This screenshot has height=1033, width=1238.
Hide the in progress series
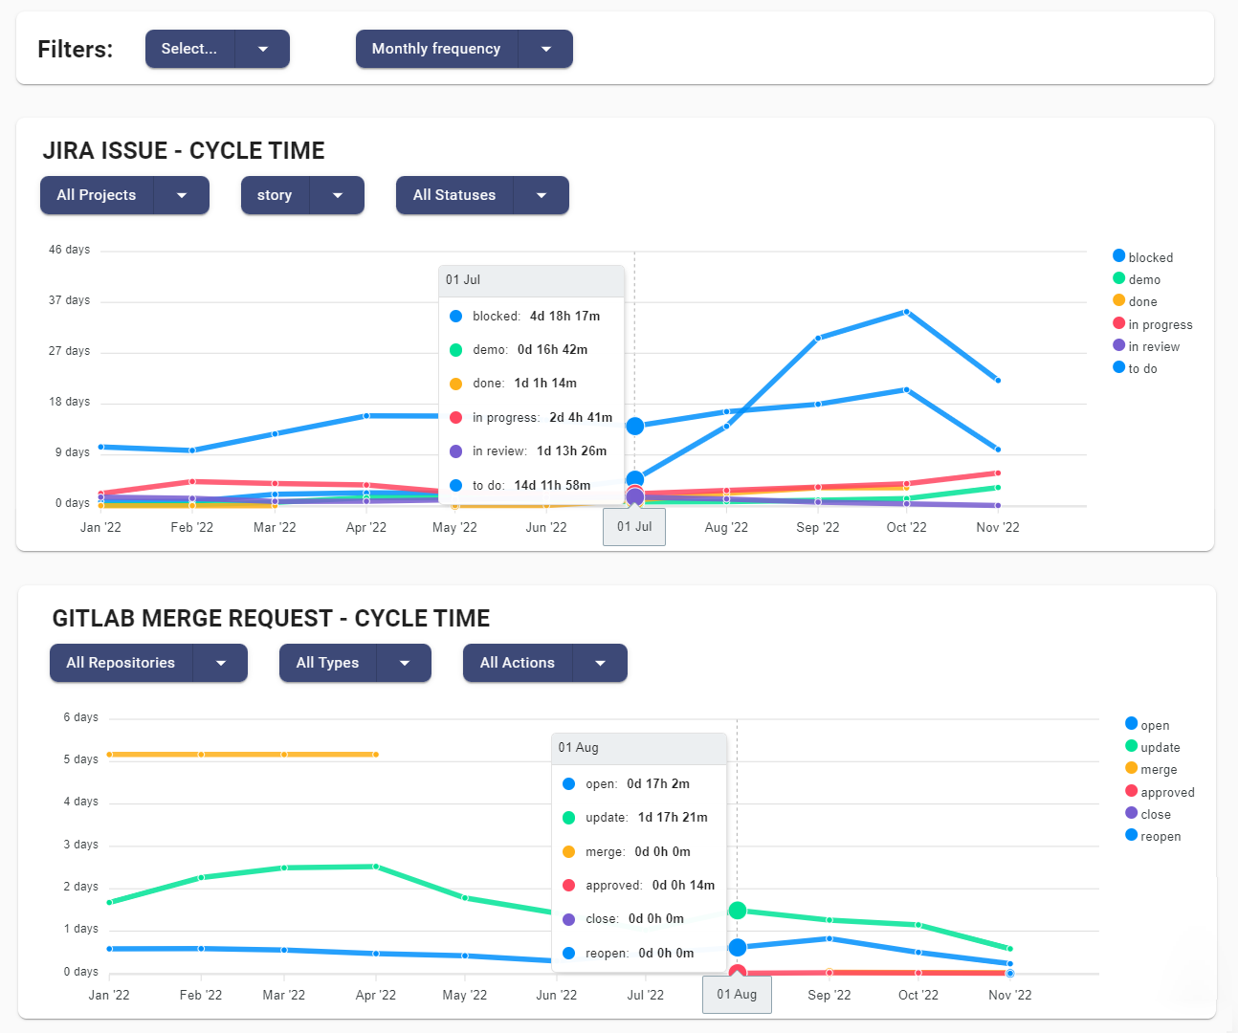pos(1160,324)
